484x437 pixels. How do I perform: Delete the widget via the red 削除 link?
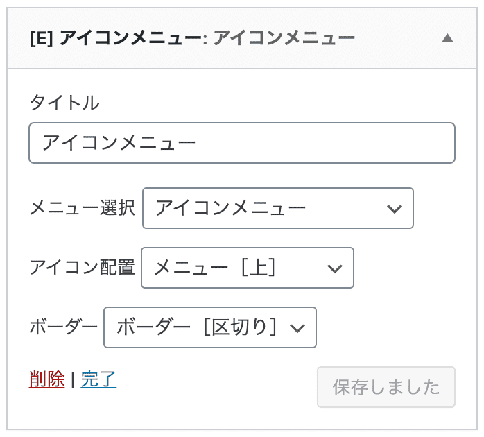[x=47, y=379]
